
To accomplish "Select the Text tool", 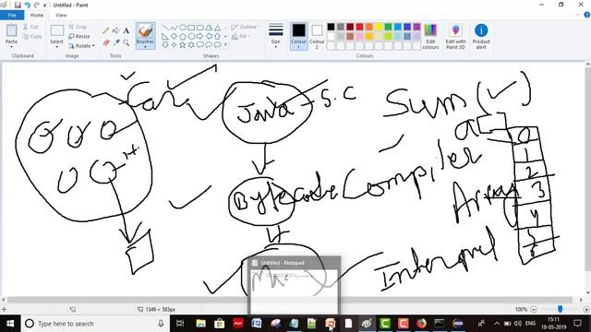I will pyautogui.click(x=127, y=30).
